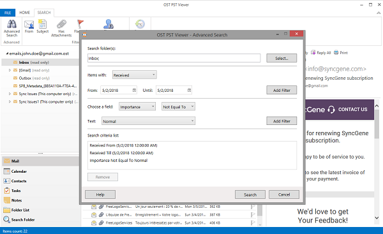Select 'Received Till' criteria entry
The height and width of the screenshot is (234, 383).
121,153
